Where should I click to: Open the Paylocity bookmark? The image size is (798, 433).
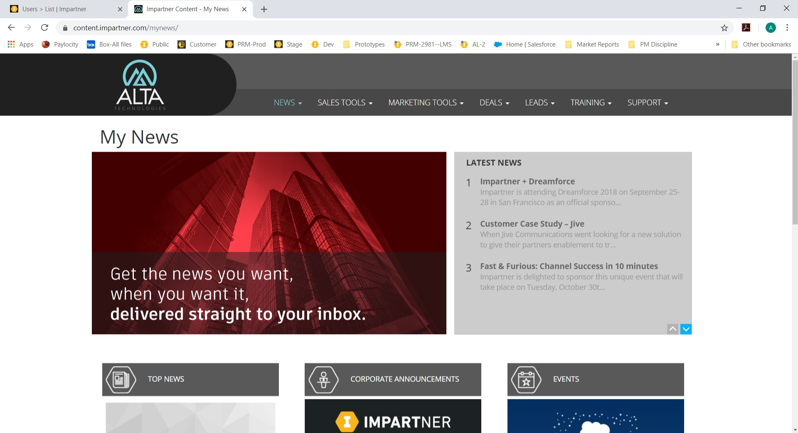pyautogui.click(x=60, y=44)
